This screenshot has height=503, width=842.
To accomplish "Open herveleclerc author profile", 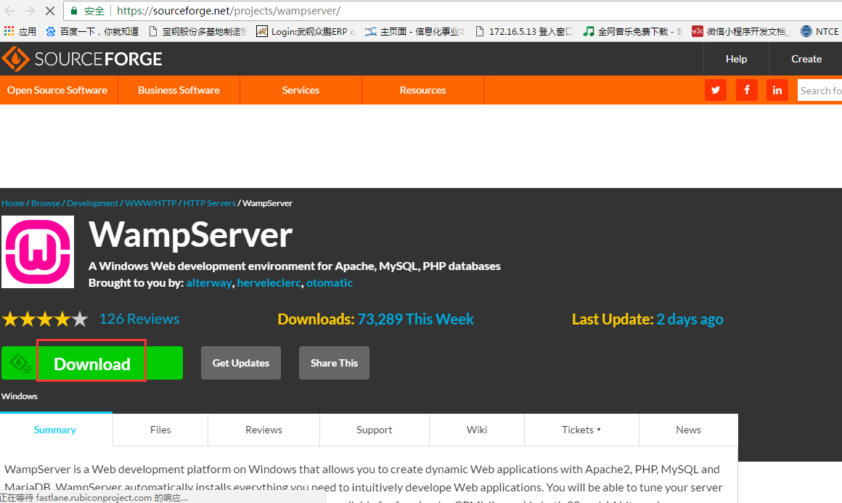I will 269,283.
